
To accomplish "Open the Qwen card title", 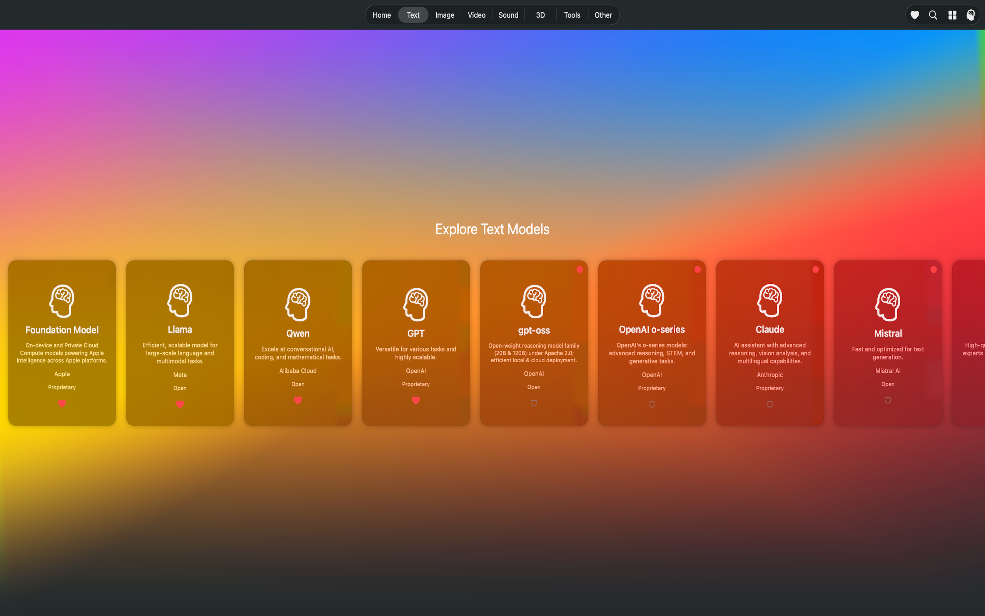I will point(298,334).
